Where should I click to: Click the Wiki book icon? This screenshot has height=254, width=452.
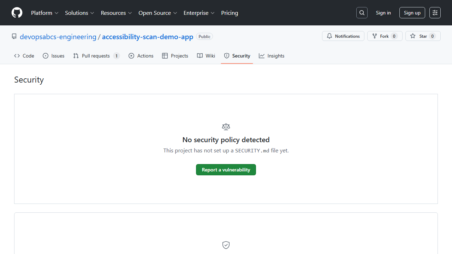click(x=200, y=56)
